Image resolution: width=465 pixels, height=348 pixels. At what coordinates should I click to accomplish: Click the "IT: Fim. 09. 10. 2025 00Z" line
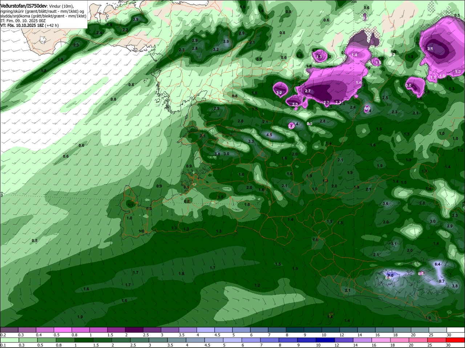[x=23, y=21]
